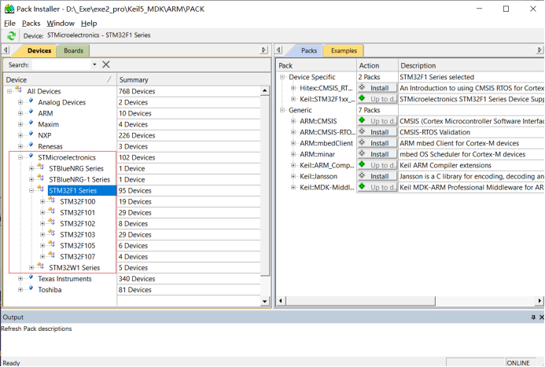
Task: Click the left tab-scroll arrow beside Packs tab
Action: point(278,50)
